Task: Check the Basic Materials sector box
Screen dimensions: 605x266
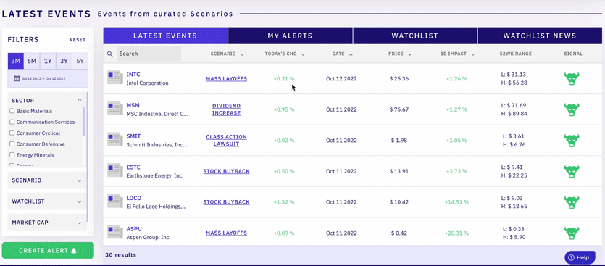Action: [12, 111]
